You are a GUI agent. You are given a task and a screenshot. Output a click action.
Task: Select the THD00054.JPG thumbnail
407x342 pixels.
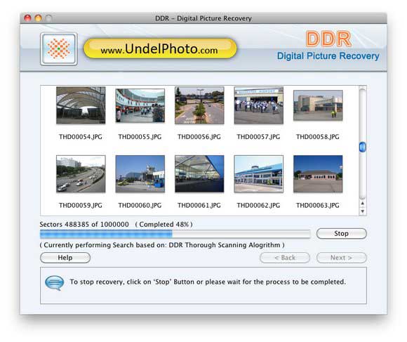(81, 105)
